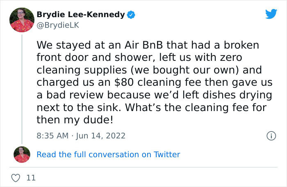Open Read the full conversation on Twitter
Screen dimensions: 287x187
[108, 154]
